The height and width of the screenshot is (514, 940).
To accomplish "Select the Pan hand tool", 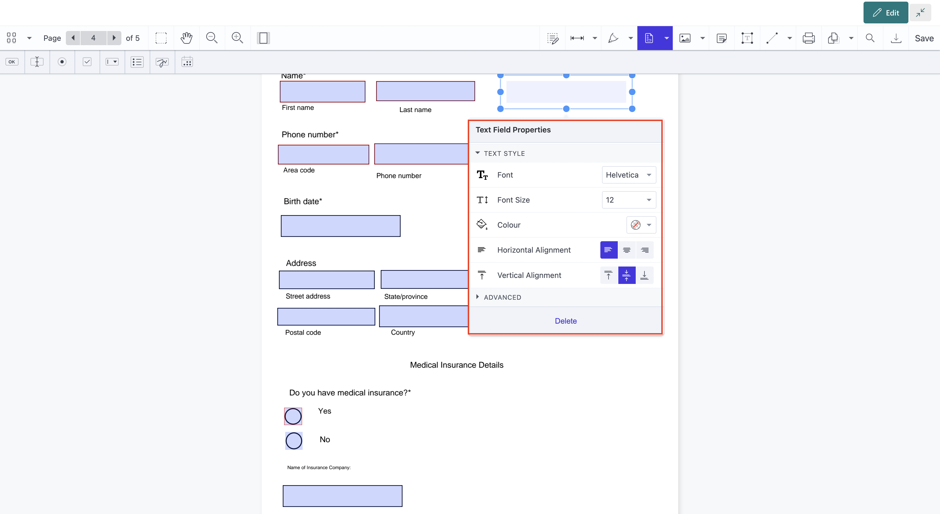I will (x=186, y=38).
